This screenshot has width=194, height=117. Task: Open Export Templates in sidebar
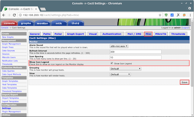(x=10, y=102)
